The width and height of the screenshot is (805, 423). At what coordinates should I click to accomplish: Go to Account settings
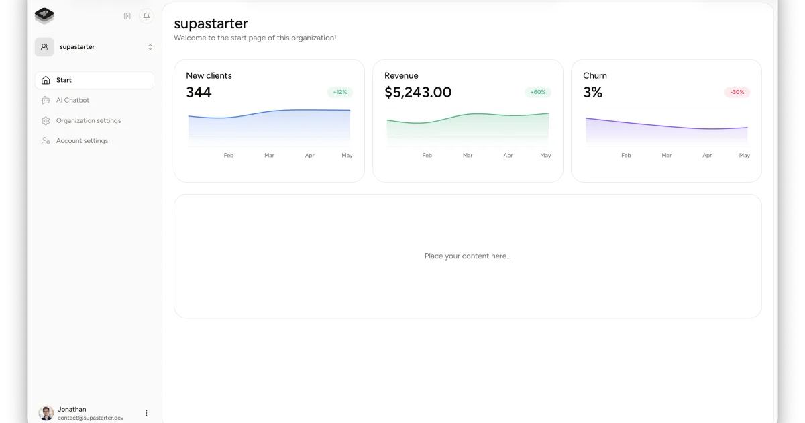click(95, 141)
